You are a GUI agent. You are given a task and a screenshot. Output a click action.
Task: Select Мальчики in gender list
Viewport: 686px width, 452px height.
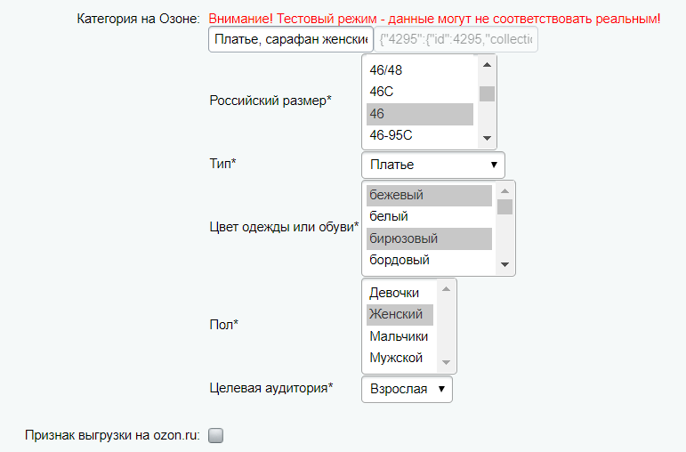pyautogui.click(x=399, y=336)
